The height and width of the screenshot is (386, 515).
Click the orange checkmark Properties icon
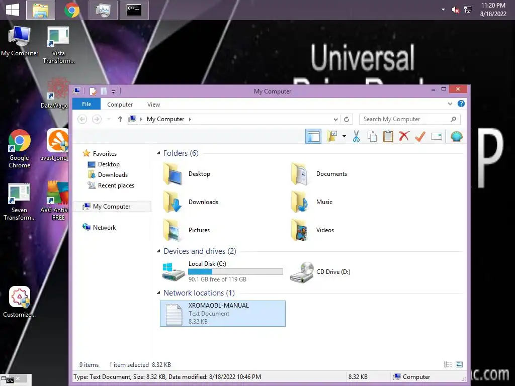[420, 136]
